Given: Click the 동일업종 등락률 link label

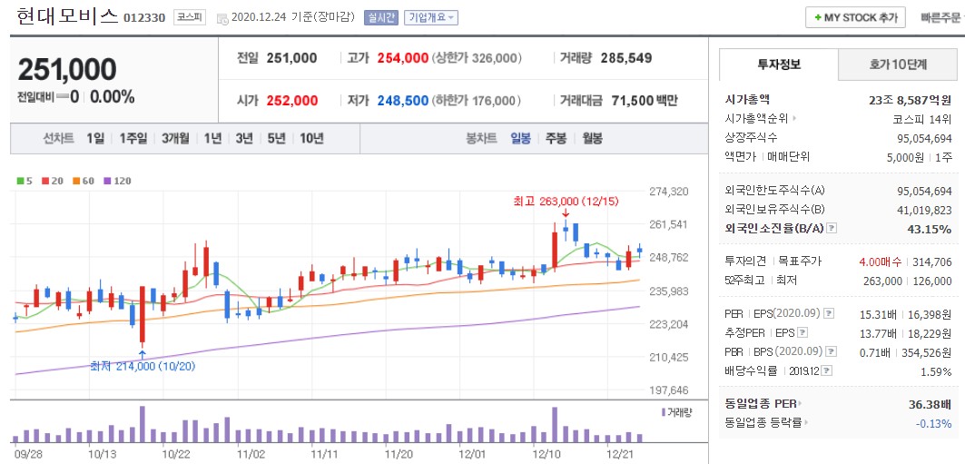Looking at the screenshot, I should point(763,423).
